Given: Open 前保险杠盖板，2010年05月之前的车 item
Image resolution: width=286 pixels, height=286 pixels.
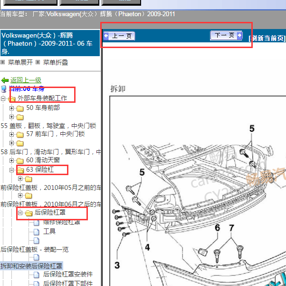Looking at the screenshot, I should pos(50,187).
